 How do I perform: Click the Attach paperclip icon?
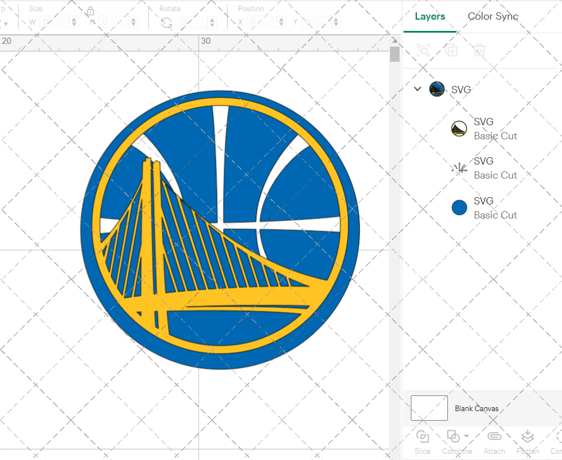click(x=494, y=436)
